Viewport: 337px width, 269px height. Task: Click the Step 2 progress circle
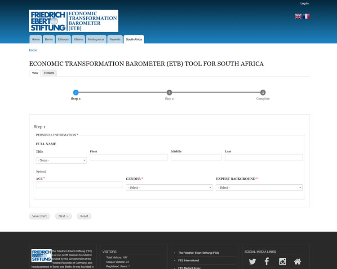pos(169,92)
